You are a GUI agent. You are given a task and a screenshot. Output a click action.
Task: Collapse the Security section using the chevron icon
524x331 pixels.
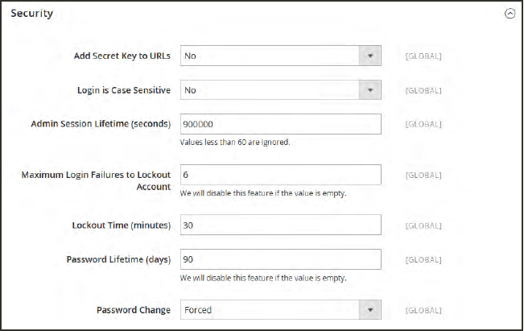[509, 14]
